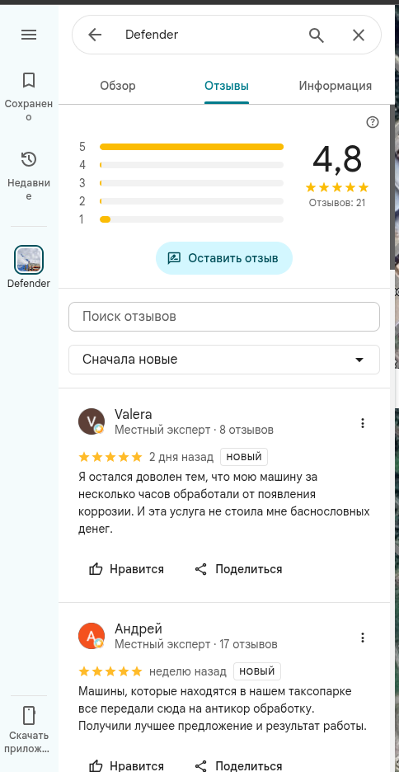The height and width of the screenshot is (772, 399).
Task: Click Андрей's five-star rating
Action: [110, 671]
